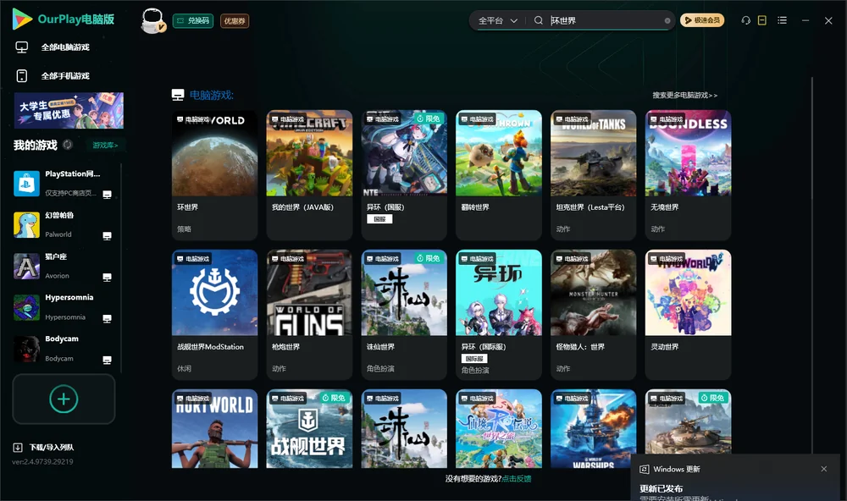
Task: Click the 兑换码 redeem code button
Action: [x=193, y=21]
